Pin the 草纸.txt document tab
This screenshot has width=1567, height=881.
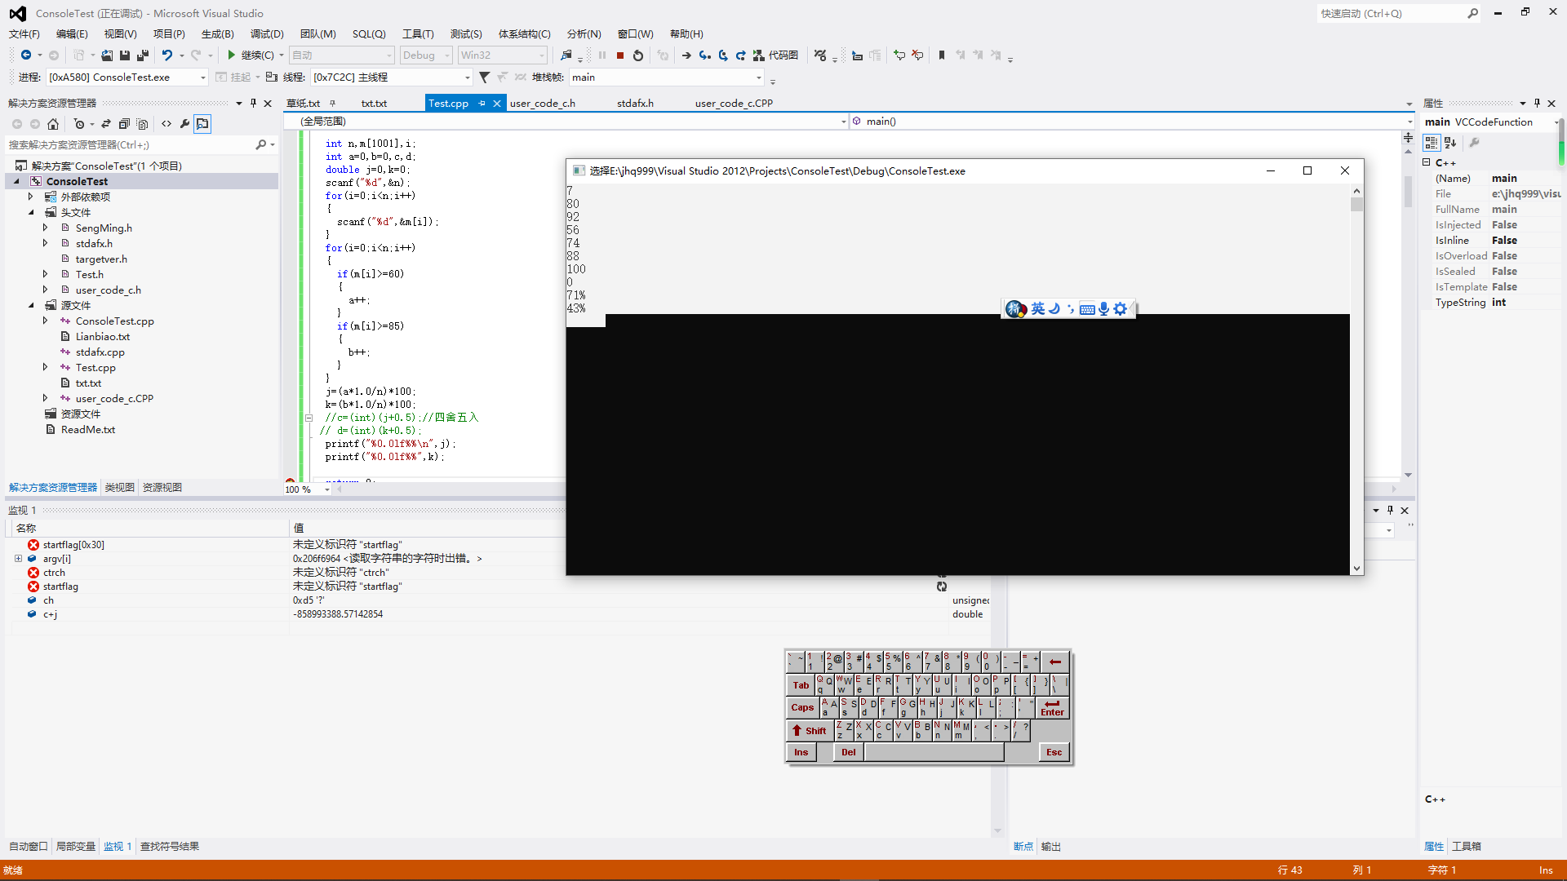coord(332,103)
